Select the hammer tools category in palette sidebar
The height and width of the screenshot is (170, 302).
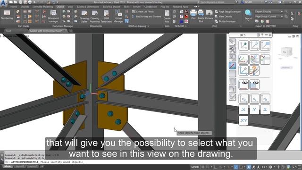pos(232,50)
